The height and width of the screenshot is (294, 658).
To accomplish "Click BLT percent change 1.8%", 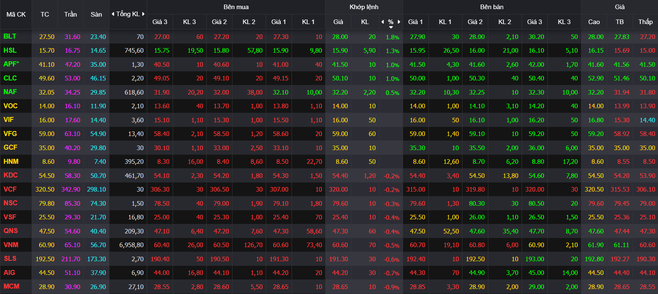I will (x=393, y=37).
